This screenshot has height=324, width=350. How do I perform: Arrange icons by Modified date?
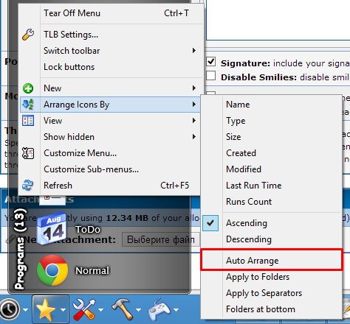(x=271, y=169)
